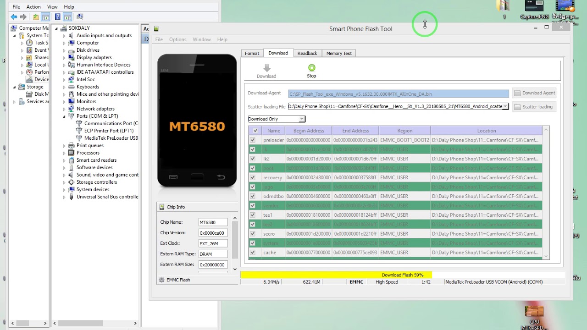Click the Help question-mark toolbar icon
The image size is (587, 330).
click(x=58, y=17)
